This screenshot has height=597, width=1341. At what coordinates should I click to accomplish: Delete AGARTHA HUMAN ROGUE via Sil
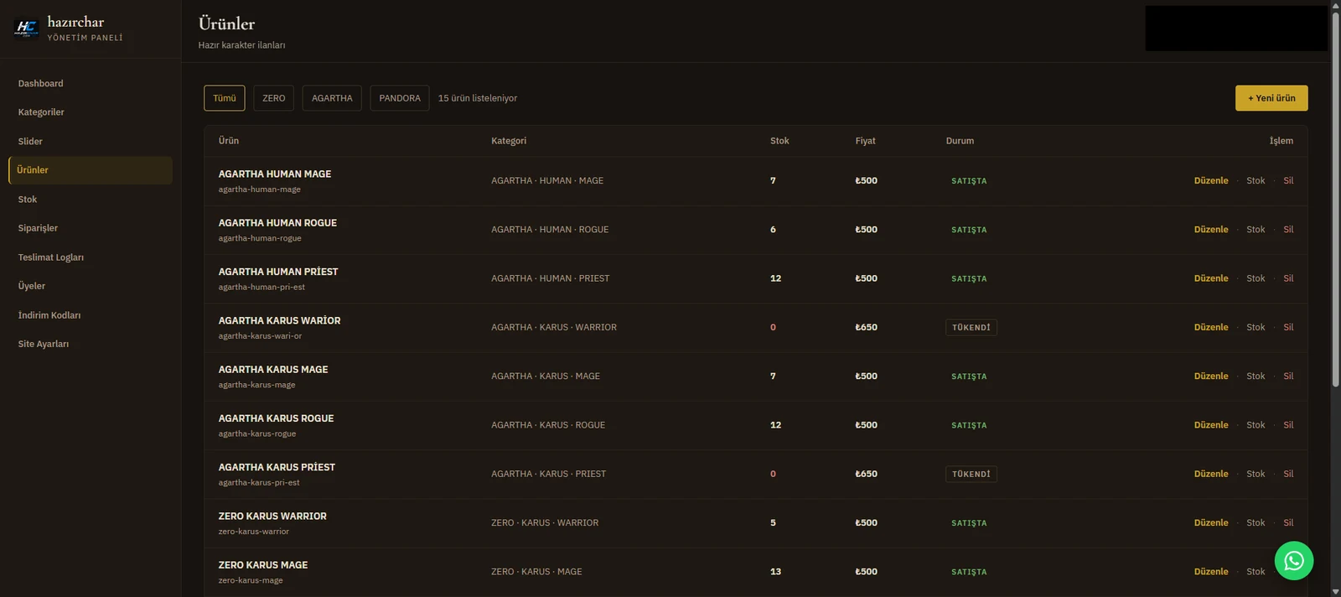1288,230
